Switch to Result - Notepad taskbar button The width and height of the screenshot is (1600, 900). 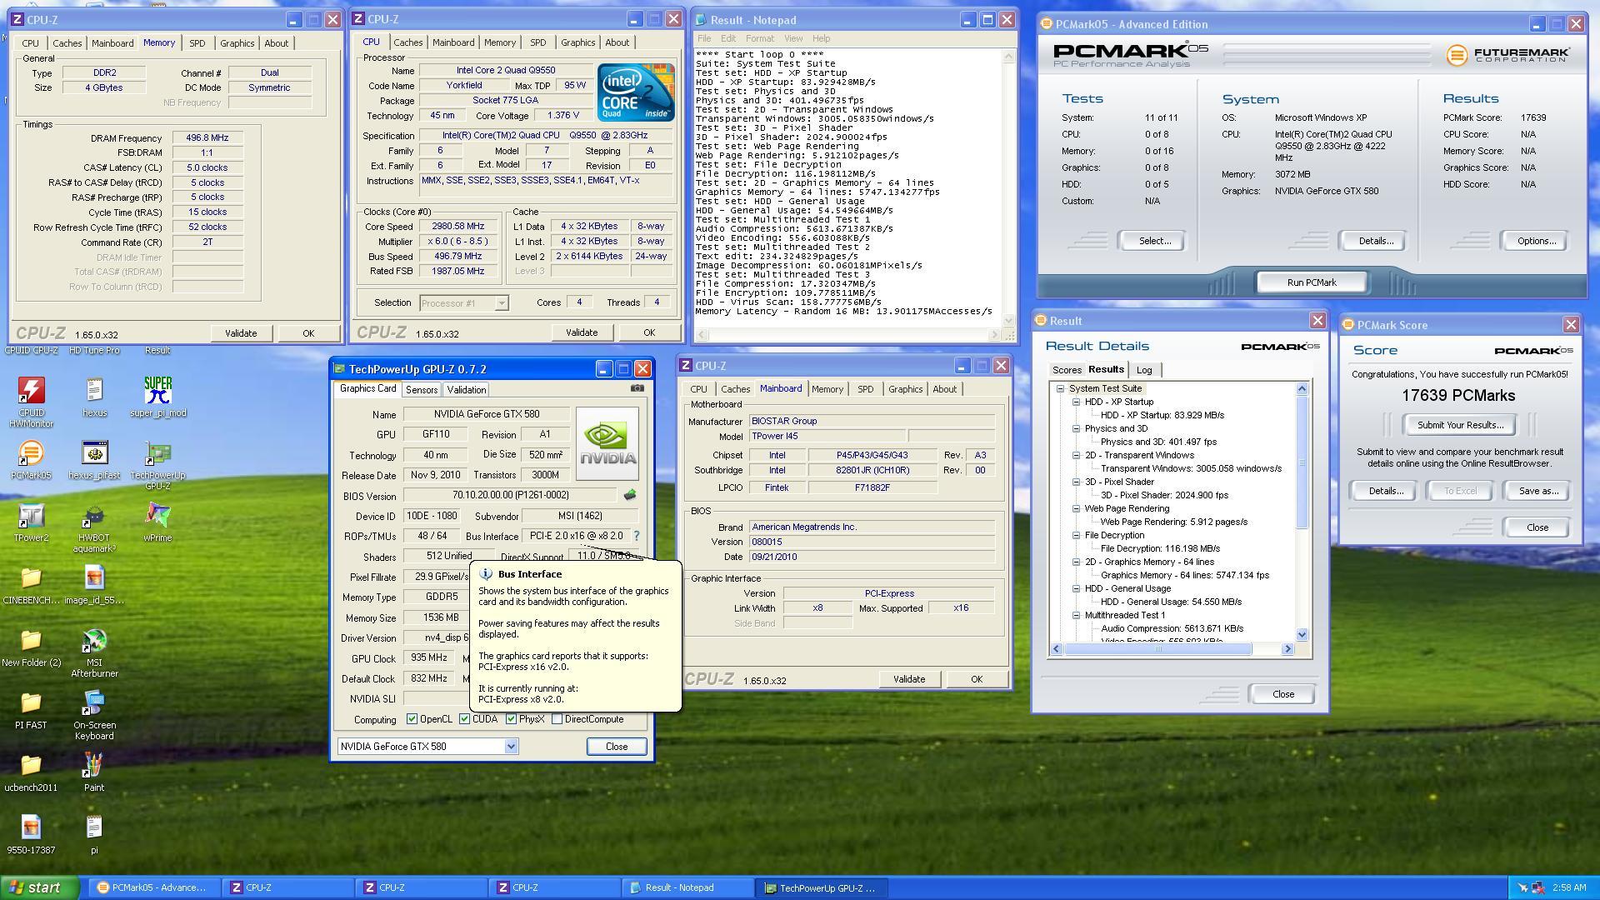click(688, 888)
